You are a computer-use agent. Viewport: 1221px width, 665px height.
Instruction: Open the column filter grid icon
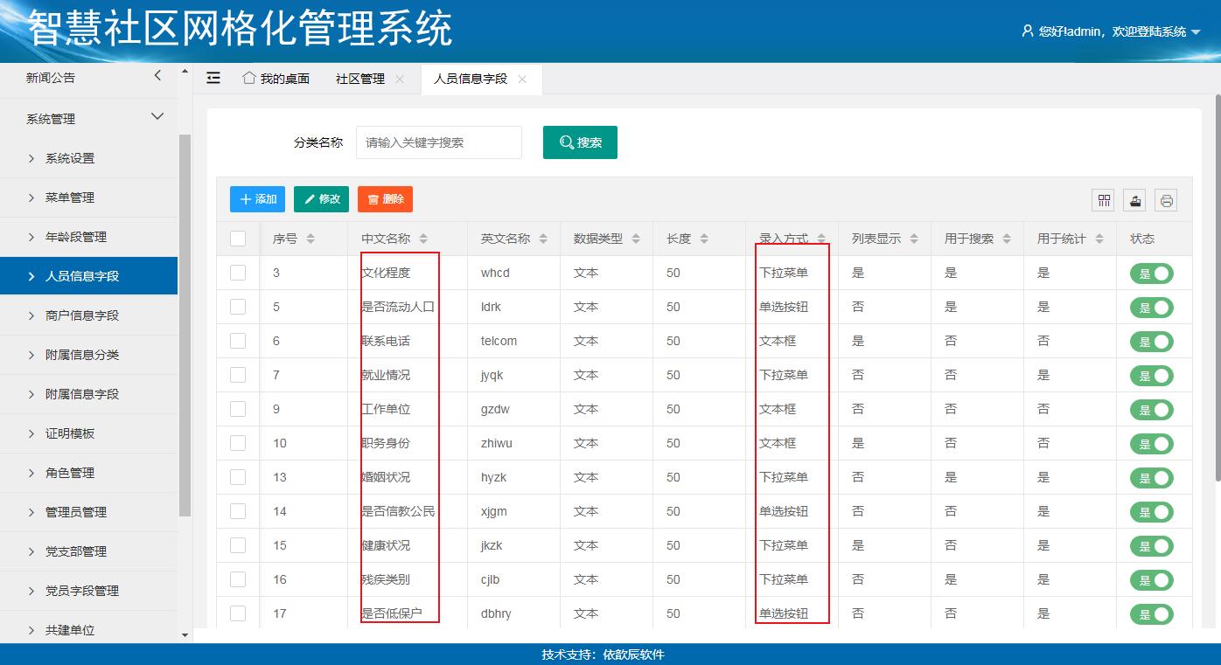(x=1104, y=200)
